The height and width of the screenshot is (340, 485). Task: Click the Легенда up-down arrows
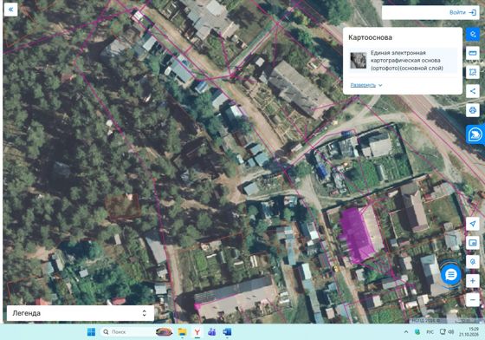[144, 313]
